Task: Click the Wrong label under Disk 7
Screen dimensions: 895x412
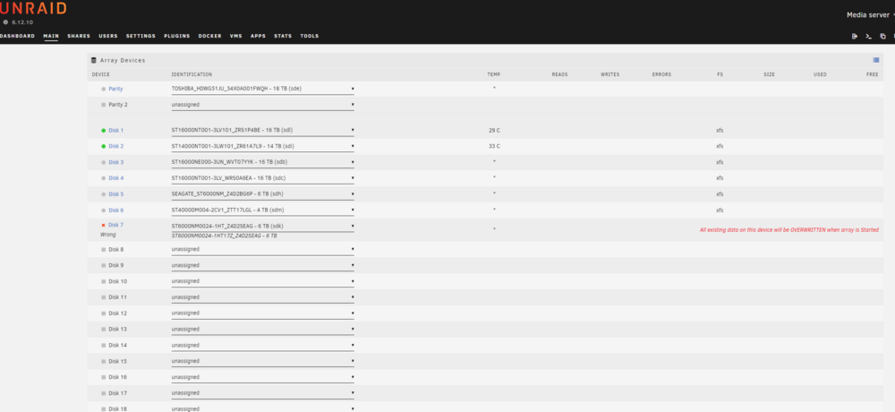Action: pos(108,235)
